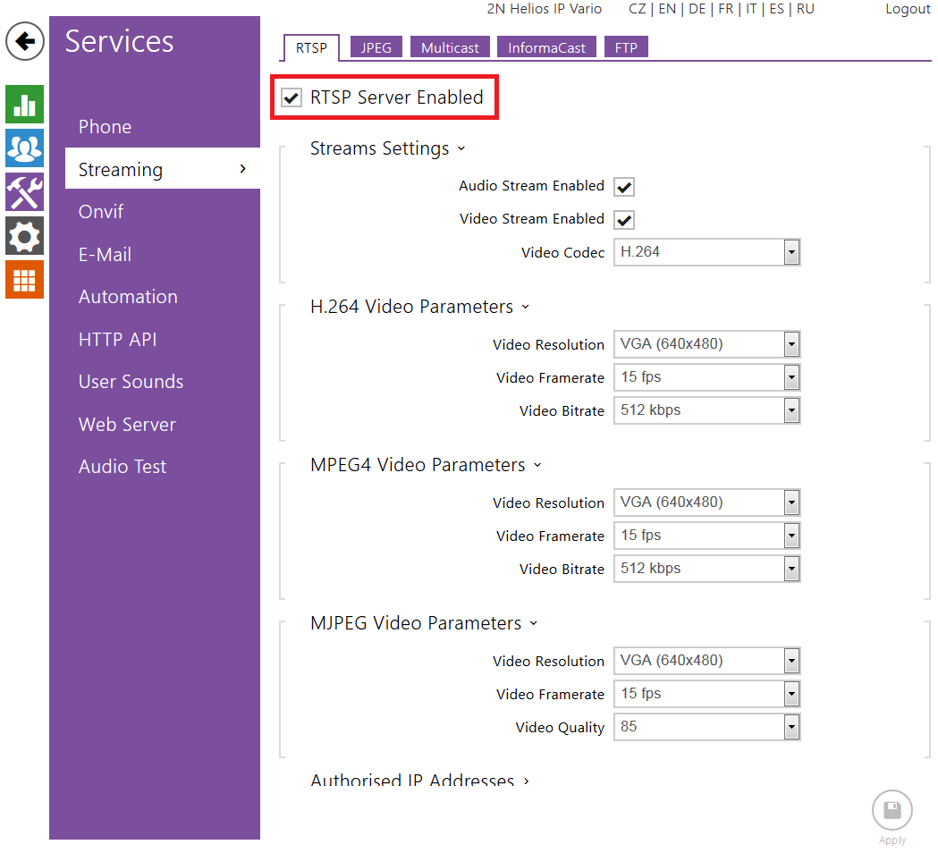Toggle RTSP Server Enabled checkbox
The height and width of the screenshot is (853, 938).
click(292, 97)
